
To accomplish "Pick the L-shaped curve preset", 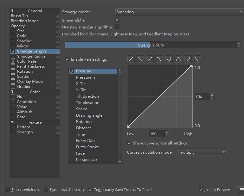I will click(197, 59).
